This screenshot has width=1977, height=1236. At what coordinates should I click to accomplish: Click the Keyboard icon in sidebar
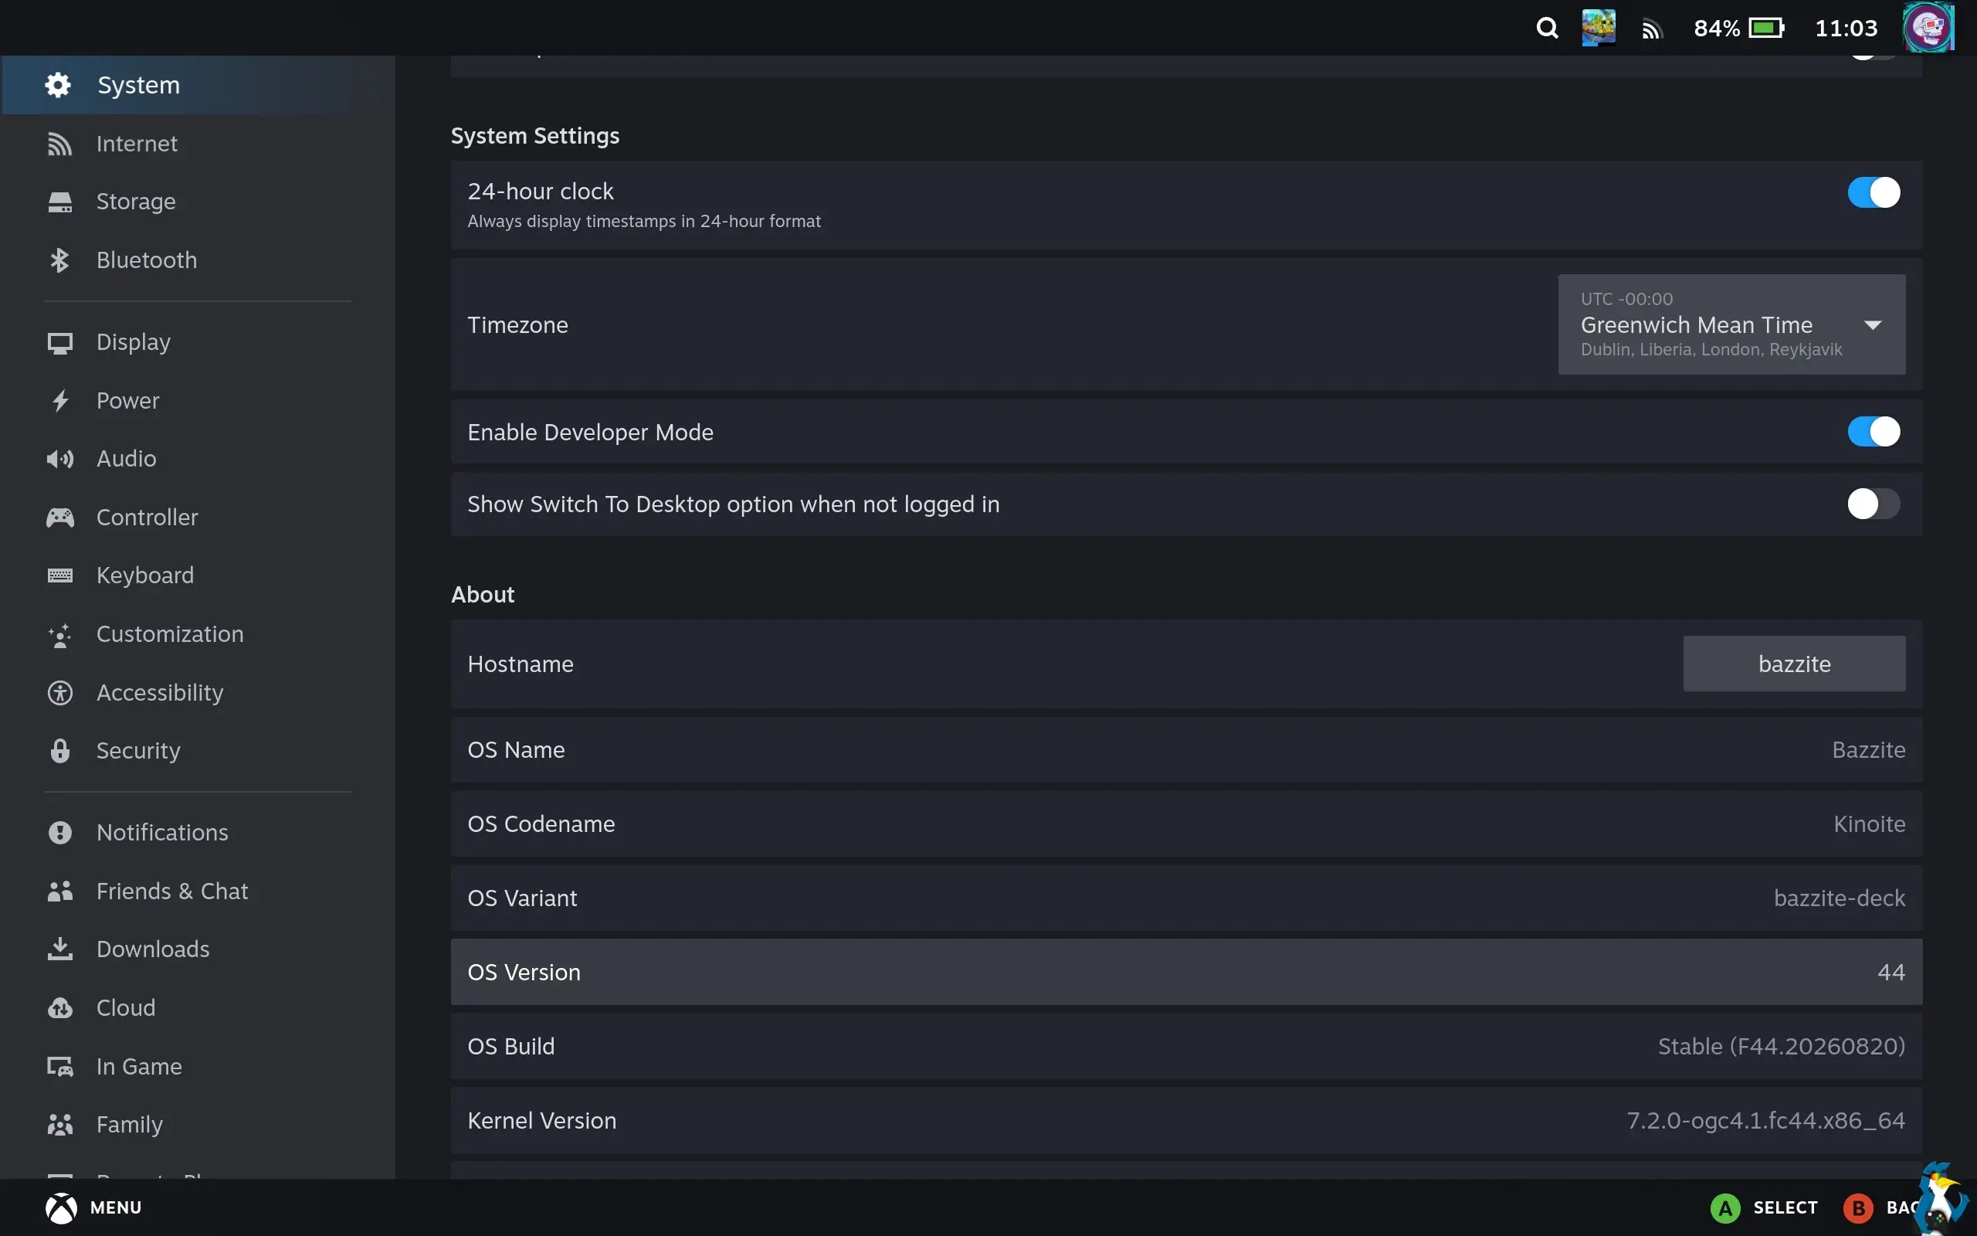(59, 576)
